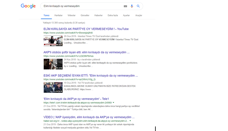Switch to Haritalar tab
The image size is (228, 131).
58,15
